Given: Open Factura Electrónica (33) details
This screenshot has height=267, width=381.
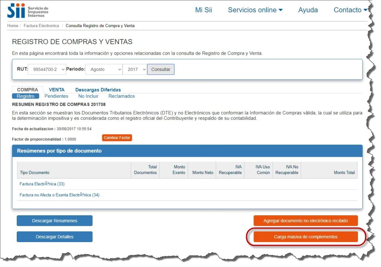Looking at the screenshot, I should (x=42, y=184).
